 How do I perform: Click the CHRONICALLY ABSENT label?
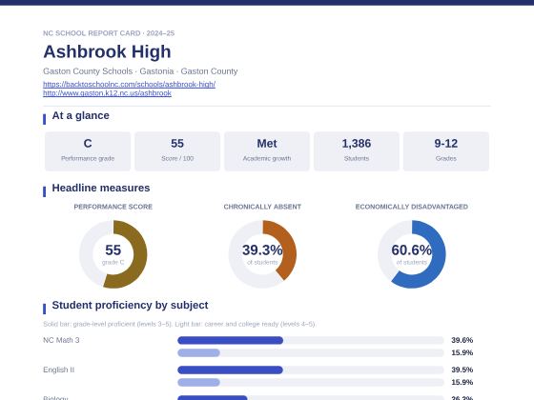(262, 207)
